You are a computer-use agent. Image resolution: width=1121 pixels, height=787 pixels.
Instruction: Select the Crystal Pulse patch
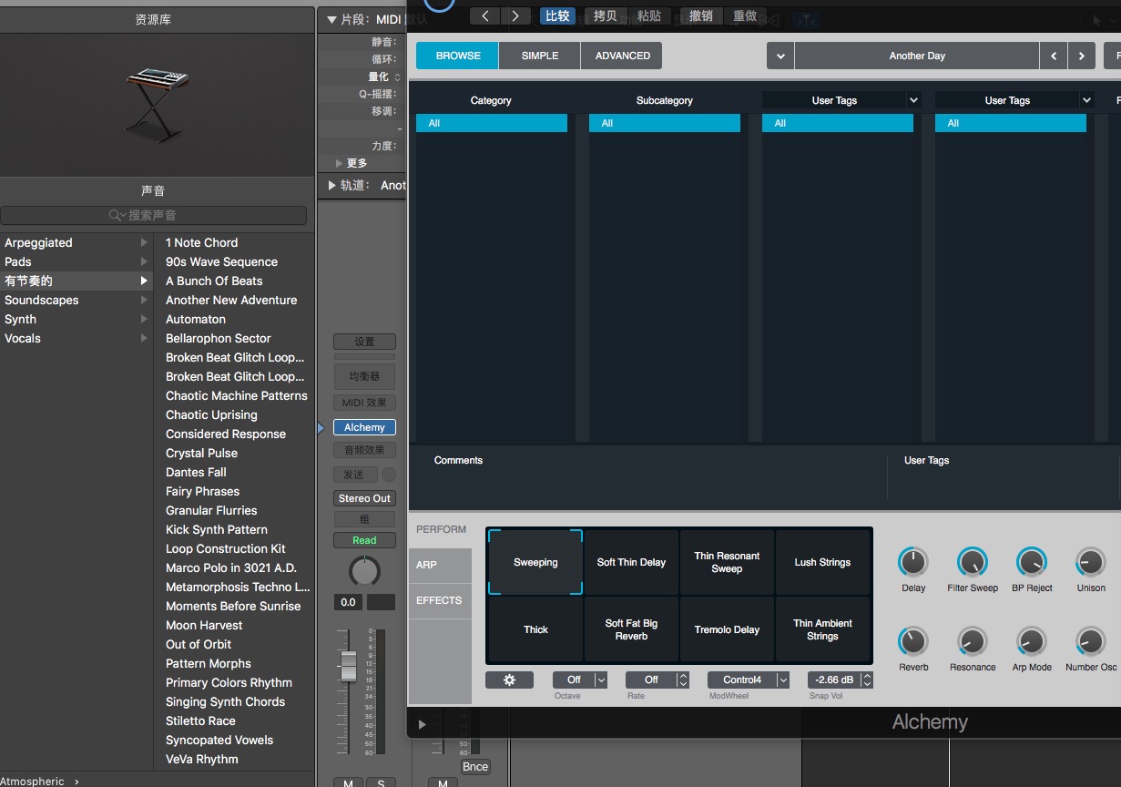click(x=235, y=453)
